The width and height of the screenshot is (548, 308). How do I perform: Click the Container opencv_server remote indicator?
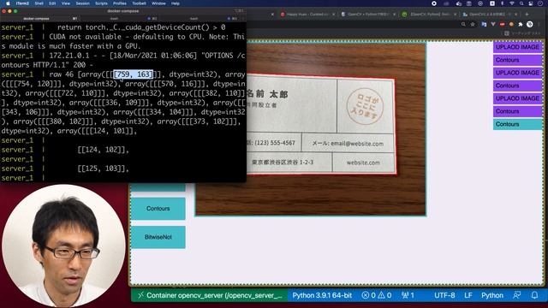[209, 295]
